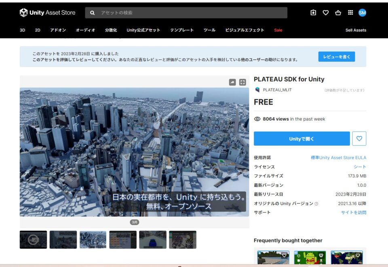Switch to the 3D category

coord(22,30)
